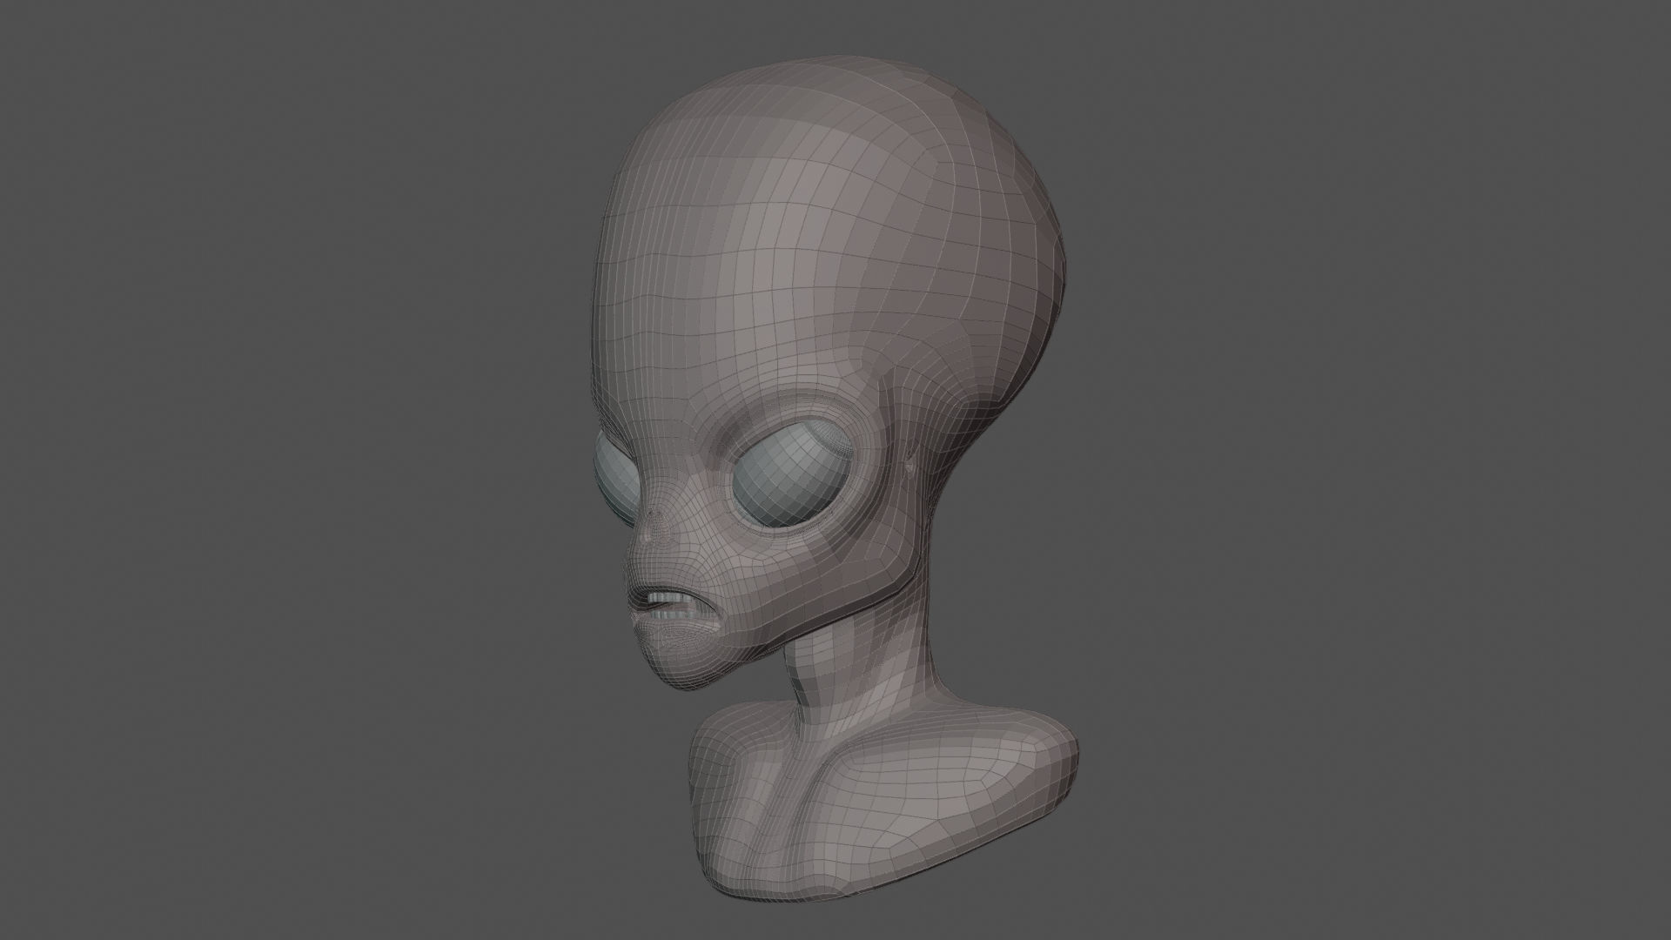Select the large fully visible eye mesh
This screenshot has width=1671, height=940.
pos(791,475)
